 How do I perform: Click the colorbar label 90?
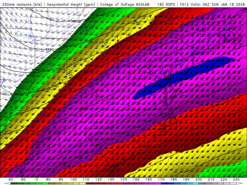(61, 179)
